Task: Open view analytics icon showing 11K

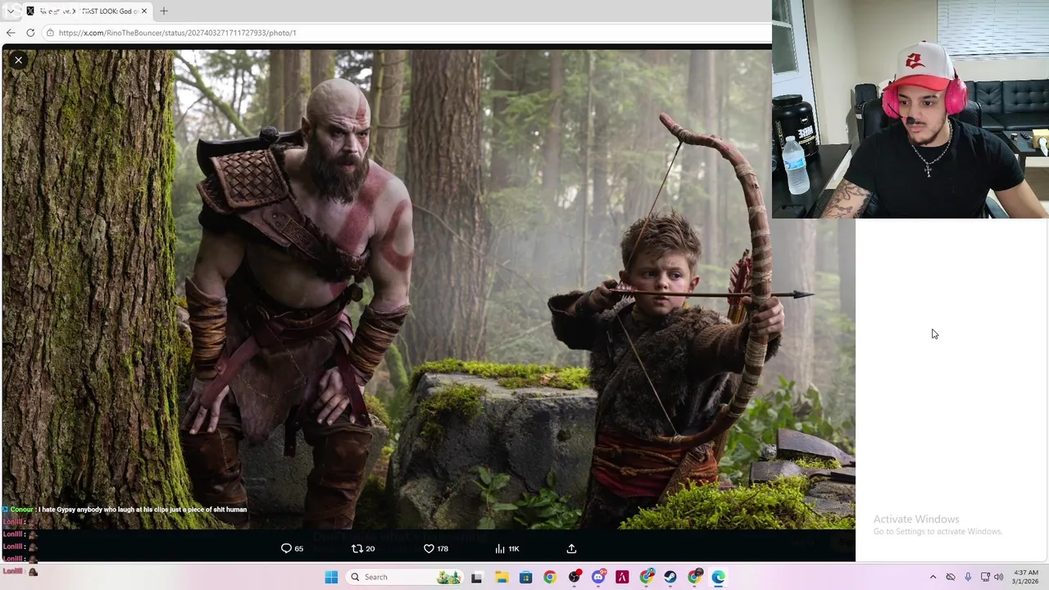Action: tap(500, 548)
